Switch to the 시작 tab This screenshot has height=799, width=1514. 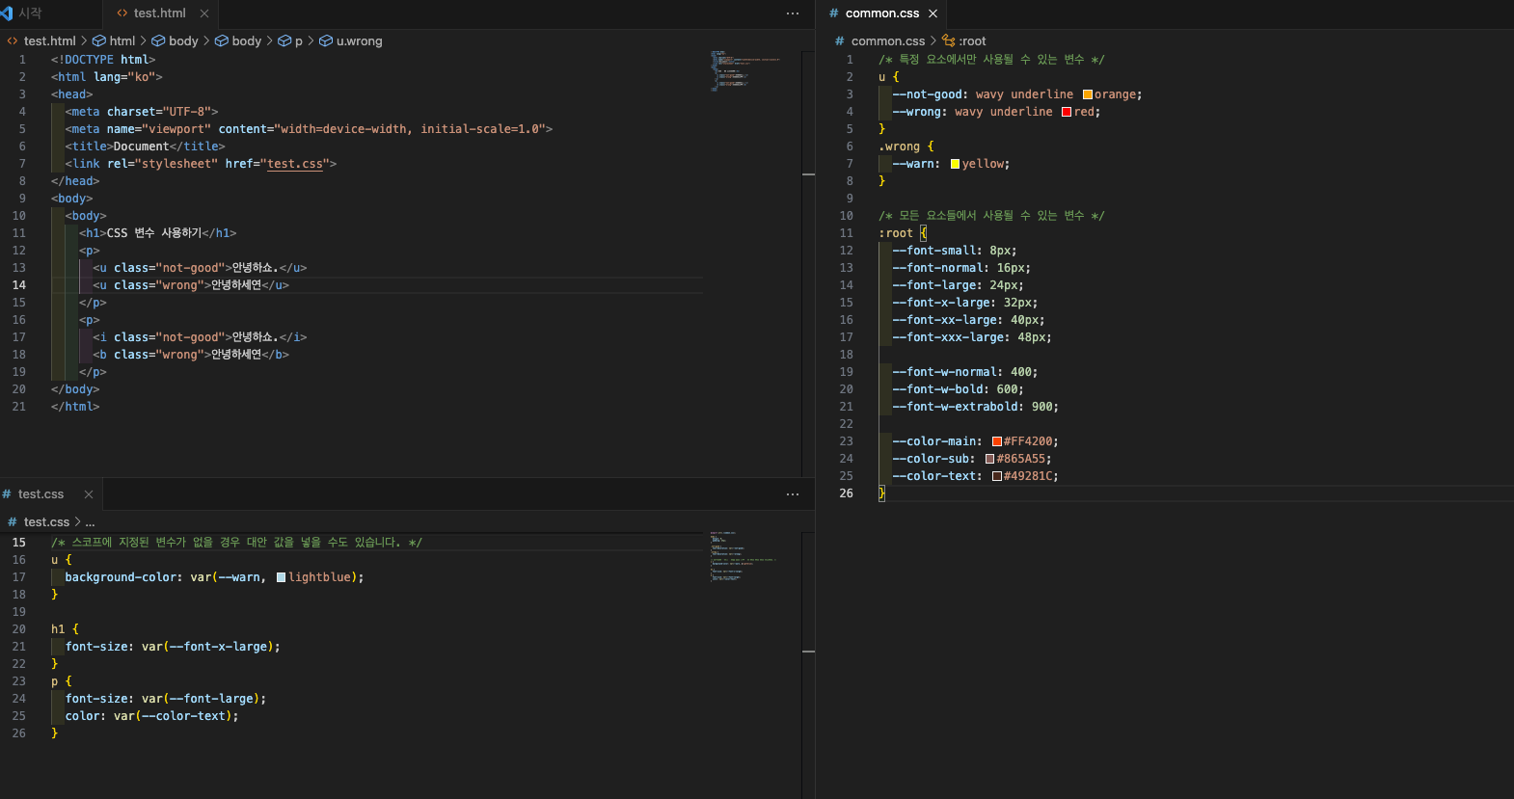coord(30,13)
